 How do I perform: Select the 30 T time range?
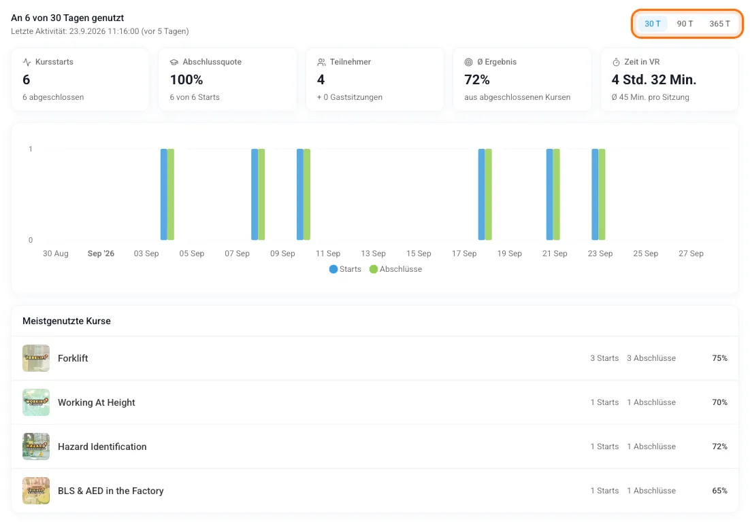click(653, 24)
